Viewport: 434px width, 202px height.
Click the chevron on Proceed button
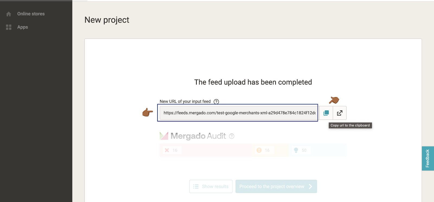[311, 187]
